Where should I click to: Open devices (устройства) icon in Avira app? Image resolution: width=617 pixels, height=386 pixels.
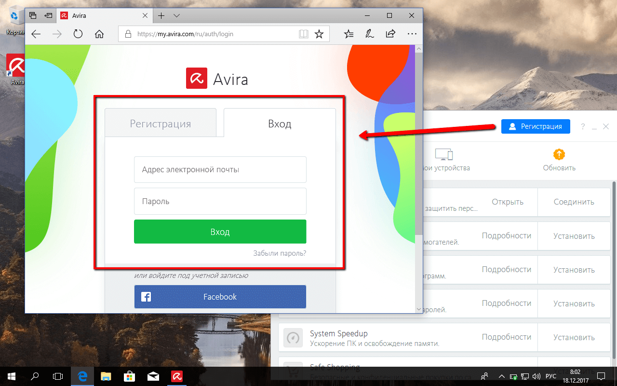point(443,154)
